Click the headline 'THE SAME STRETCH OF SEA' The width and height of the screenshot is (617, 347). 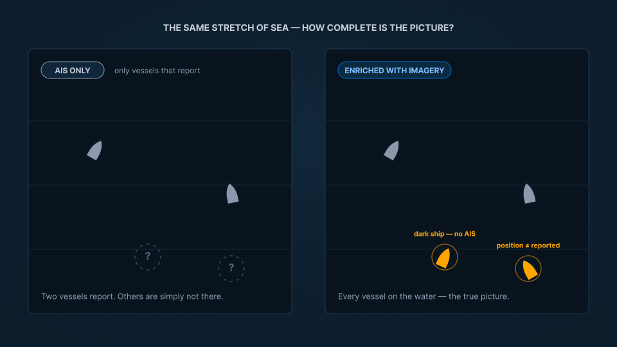[226, 28]
